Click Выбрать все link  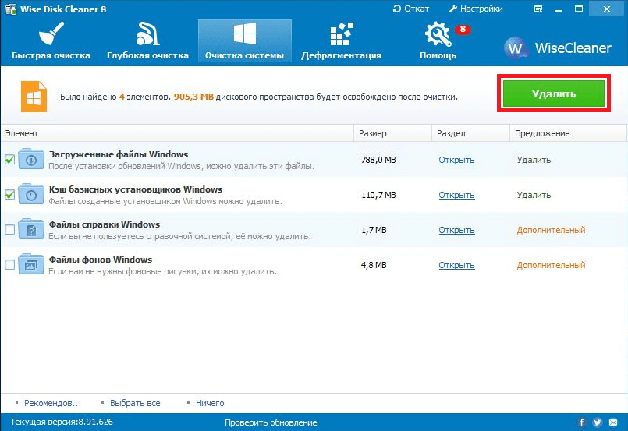136,403
